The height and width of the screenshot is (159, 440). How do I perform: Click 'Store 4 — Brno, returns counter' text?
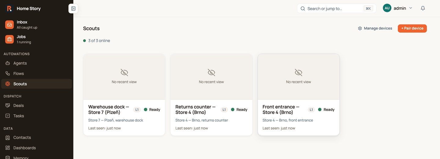202,120
